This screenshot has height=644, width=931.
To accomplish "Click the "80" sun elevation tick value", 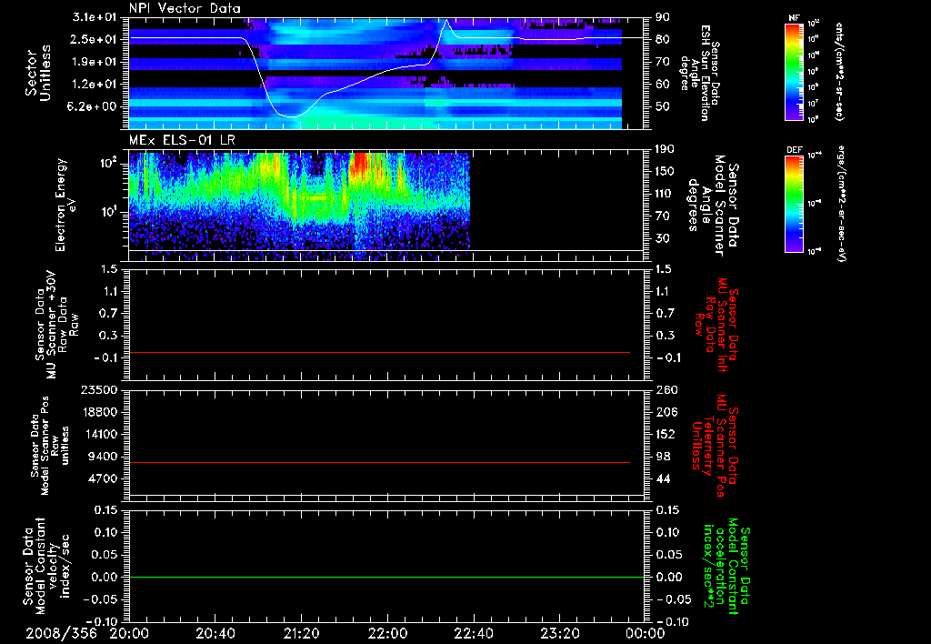I will [663, 39].
